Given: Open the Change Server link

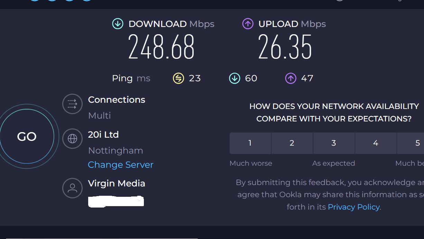Looking at the screenshot, I should coord(121,165).
